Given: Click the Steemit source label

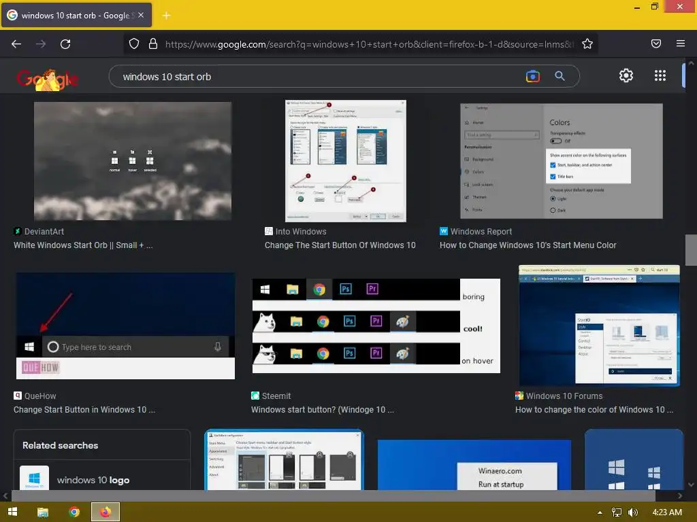Looking at the screenshot, I should pyautogui.click(x=271, y=396).
